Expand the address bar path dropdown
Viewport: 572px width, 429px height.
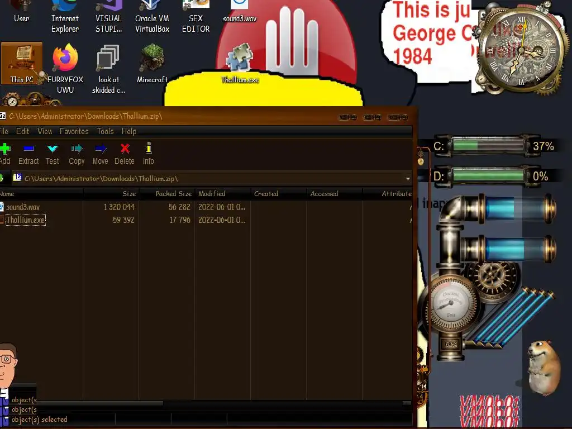pyautogui.click(x=408, y=179)
